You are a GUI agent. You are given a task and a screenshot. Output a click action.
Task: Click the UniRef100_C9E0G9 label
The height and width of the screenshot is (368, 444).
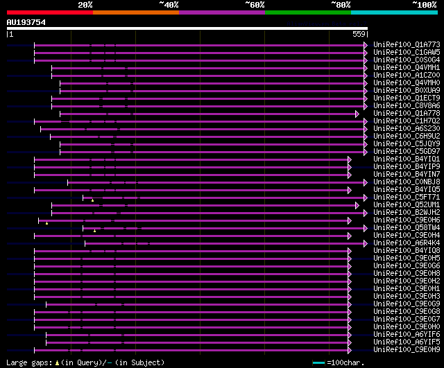(407, 304)
